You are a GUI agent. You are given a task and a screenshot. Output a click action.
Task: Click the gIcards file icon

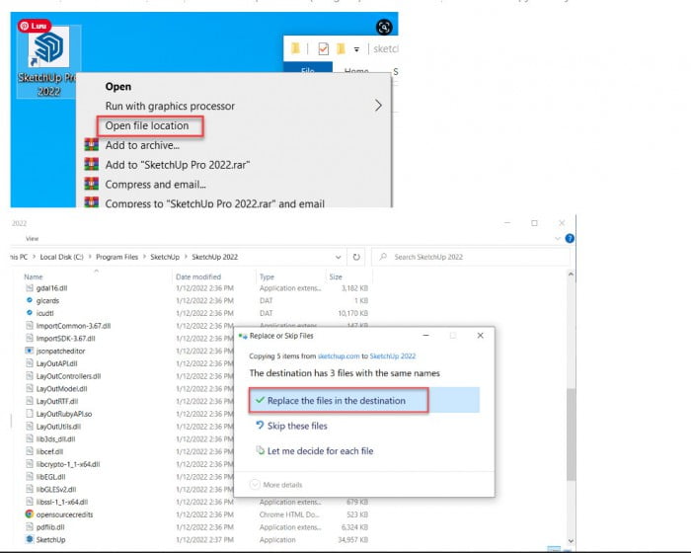(x=29, y=299)
